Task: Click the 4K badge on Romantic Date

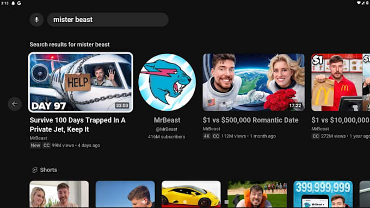Action: [x=206, y=136]
